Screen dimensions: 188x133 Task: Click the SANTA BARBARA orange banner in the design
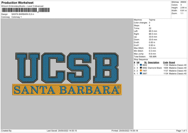(x=67, y=90)
